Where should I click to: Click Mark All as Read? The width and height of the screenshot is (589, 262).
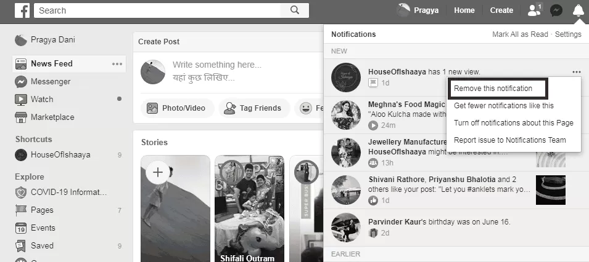pyautogui.click(x=520, y=34)
